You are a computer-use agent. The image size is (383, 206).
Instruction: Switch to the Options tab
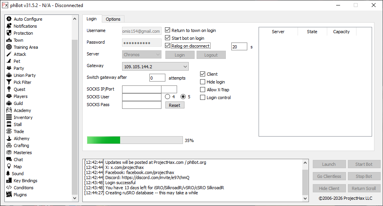tap(113, 19)
